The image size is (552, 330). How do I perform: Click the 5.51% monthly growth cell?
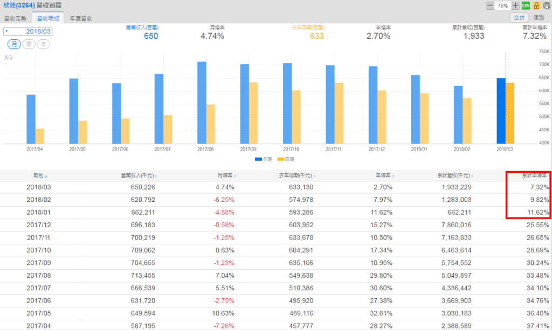[x=225, y=289]
